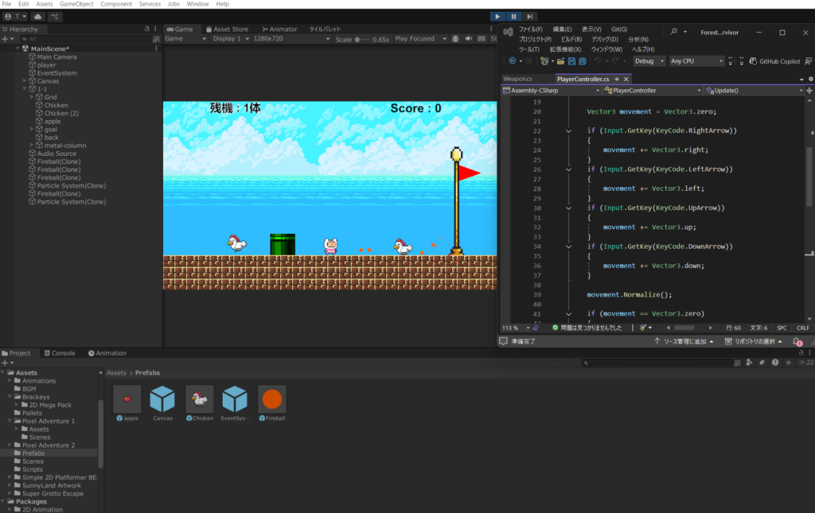Click the Step frame button
Image resolution: width=815 pixels, height=513 pixels.
pyautogui.click(x=530, y=16)
